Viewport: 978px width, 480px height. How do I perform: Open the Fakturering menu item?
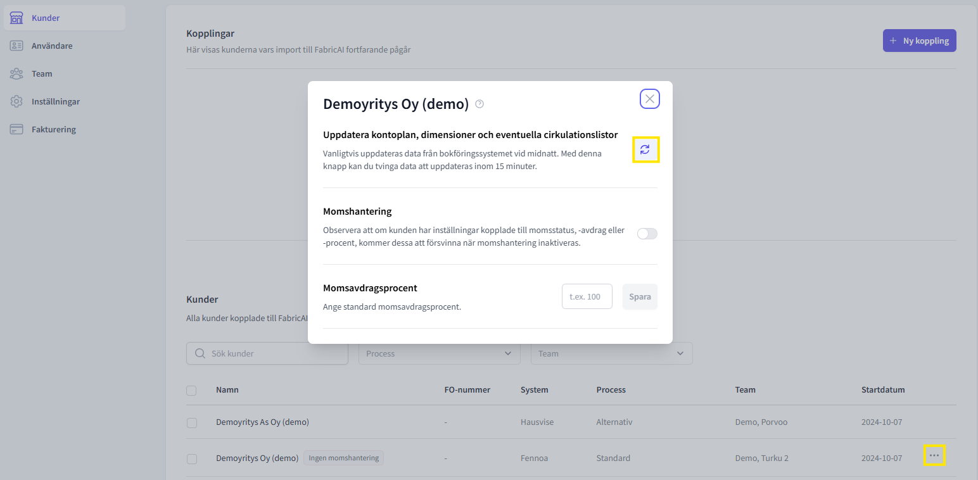(54, 129)
